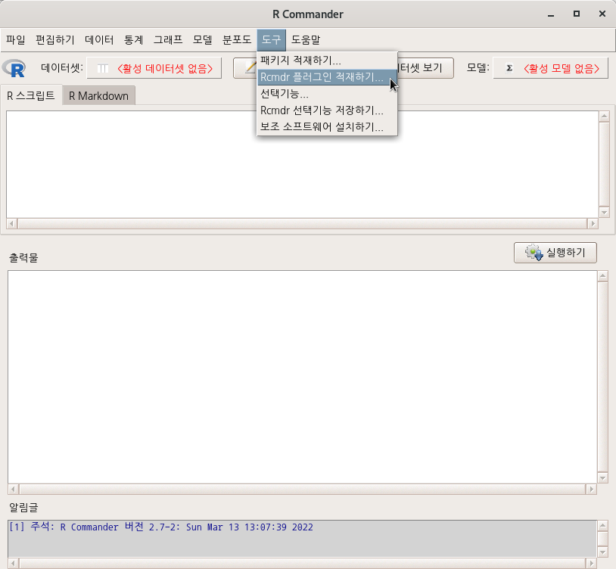Choose Rcmdr 선택기능 저장하기... entry
Viewport: 616px width, 569px height.
tap(327, 110)
